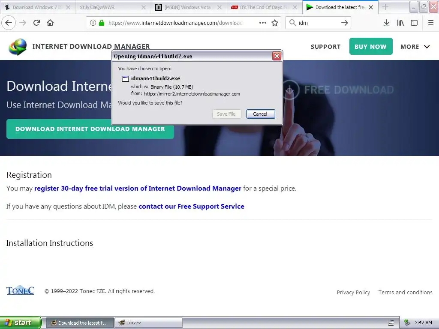Screen dimensions: 439x329
Task: Click the BUY NOW button
Action: pyautogui.click(x=371, y=46)
